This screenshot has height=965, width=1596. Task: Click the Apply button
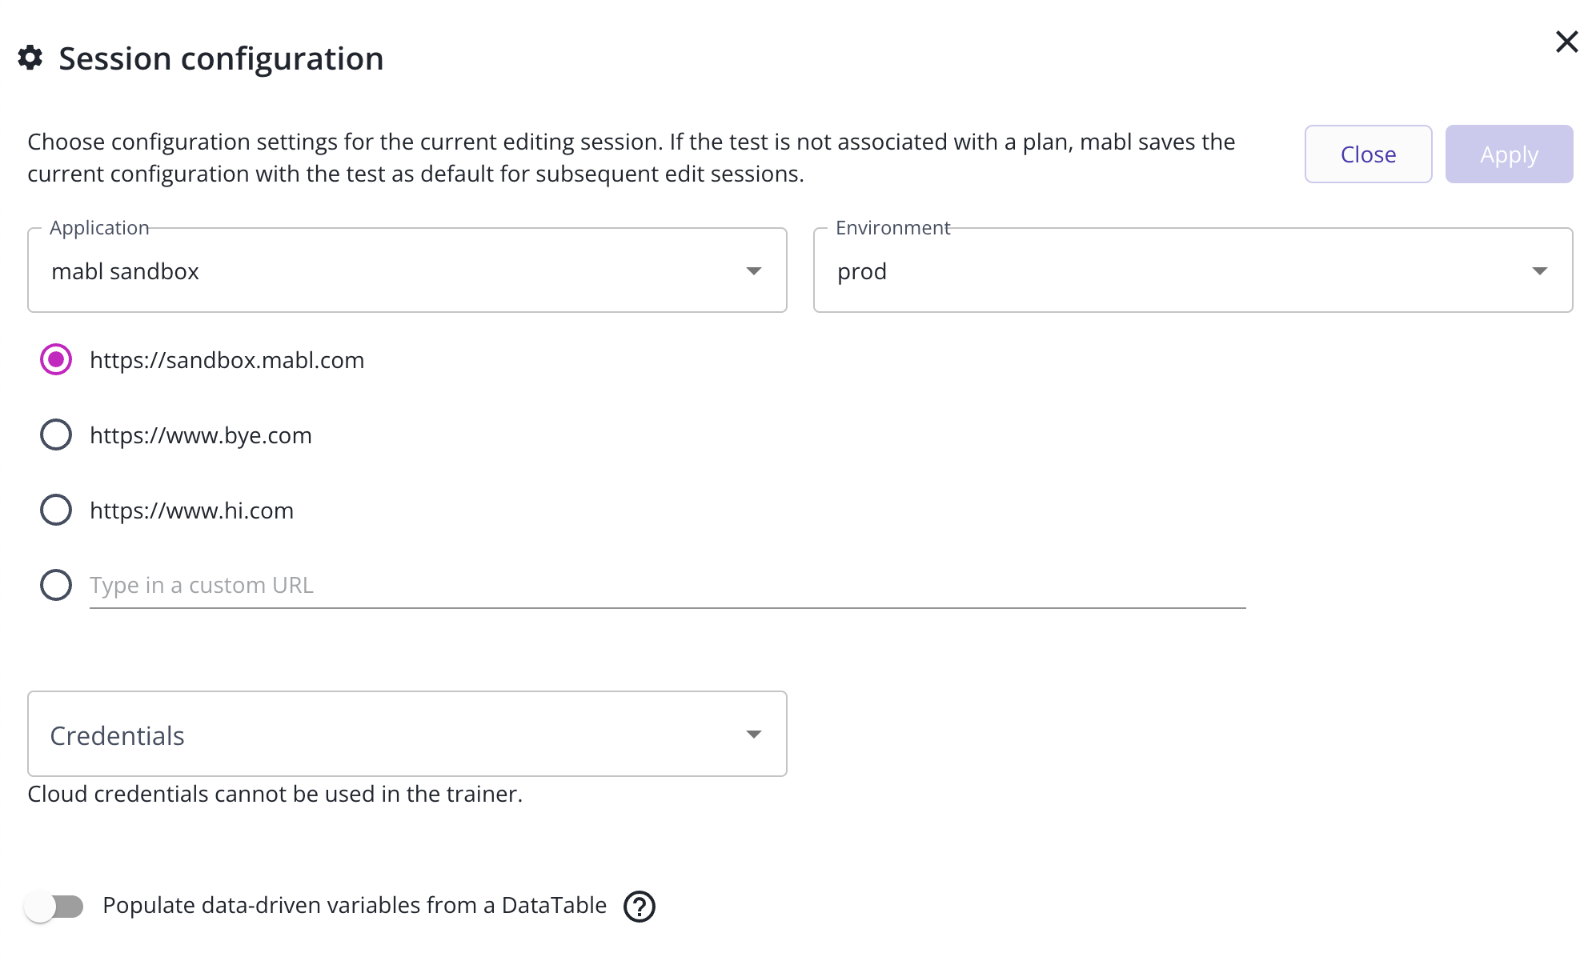(1509, 154)
